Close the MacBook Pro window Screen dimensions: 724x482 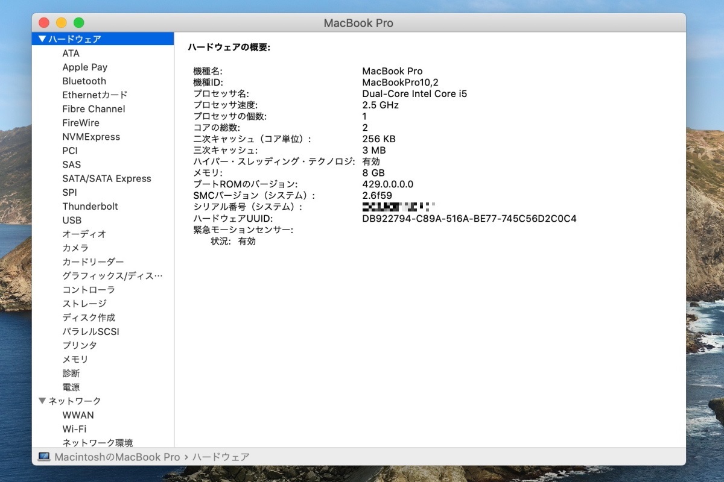tap(44, 23)
